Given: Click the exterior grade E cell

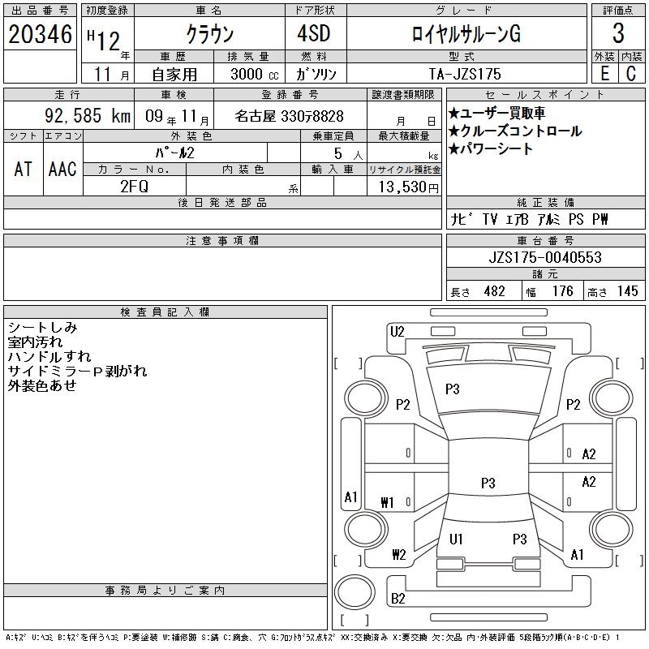Looking at the screenshot, I should coord(604,73).
